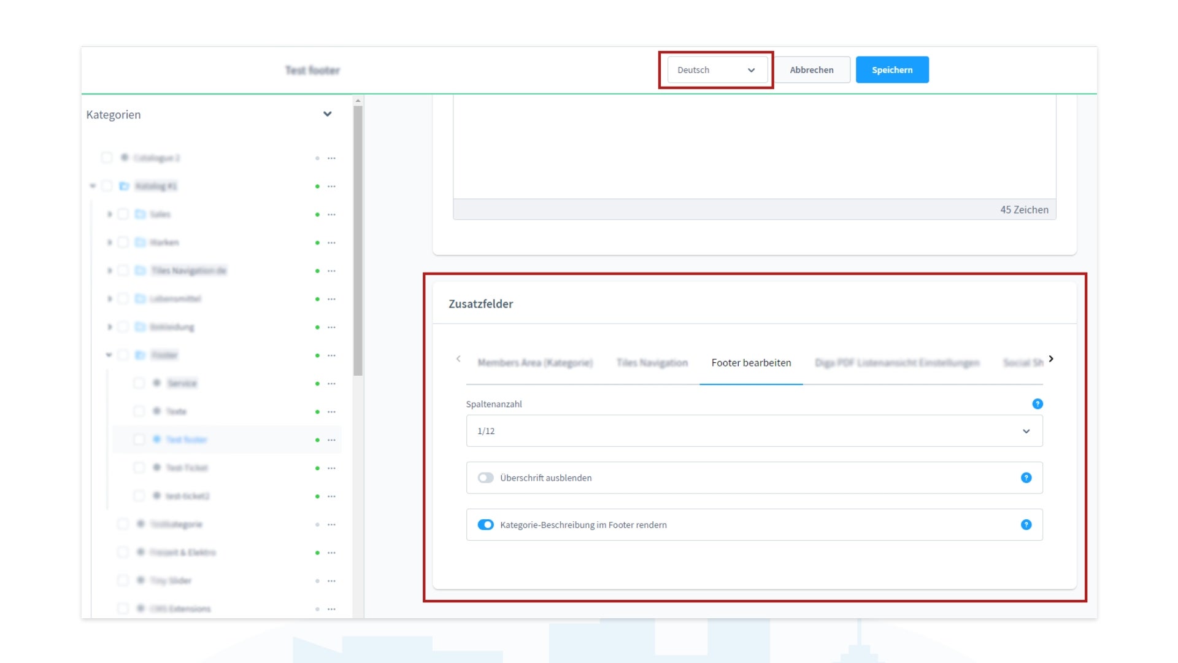This screenshot has height=663, width=1178.
Task: Select Test-Ticket in category tree
Action: point(187,468)
